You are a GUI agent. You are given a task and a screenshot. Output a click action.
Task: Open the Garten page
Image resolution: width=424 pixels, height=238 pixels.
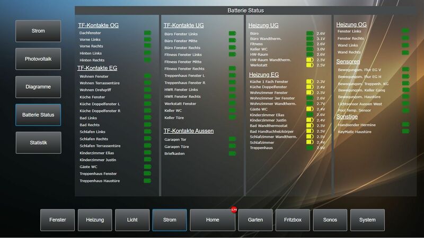click(x=255, y=219)
